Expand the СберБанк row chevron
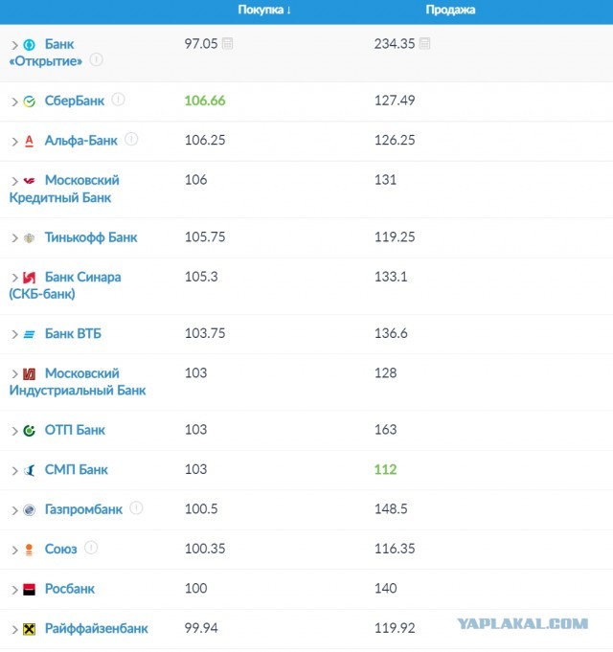Image resolution: width=613 pixels, height=652 pixels. [x=14, y=101]
